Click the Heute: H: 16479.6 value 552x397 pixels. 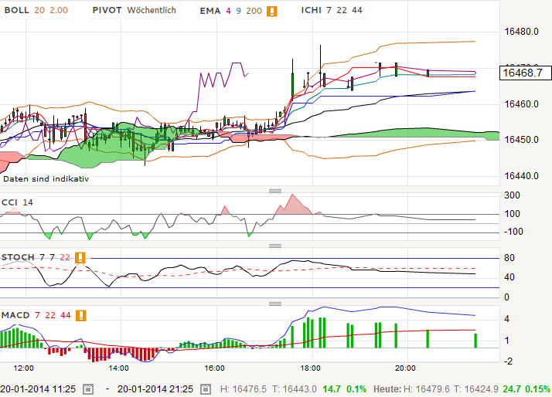[411, 389]
